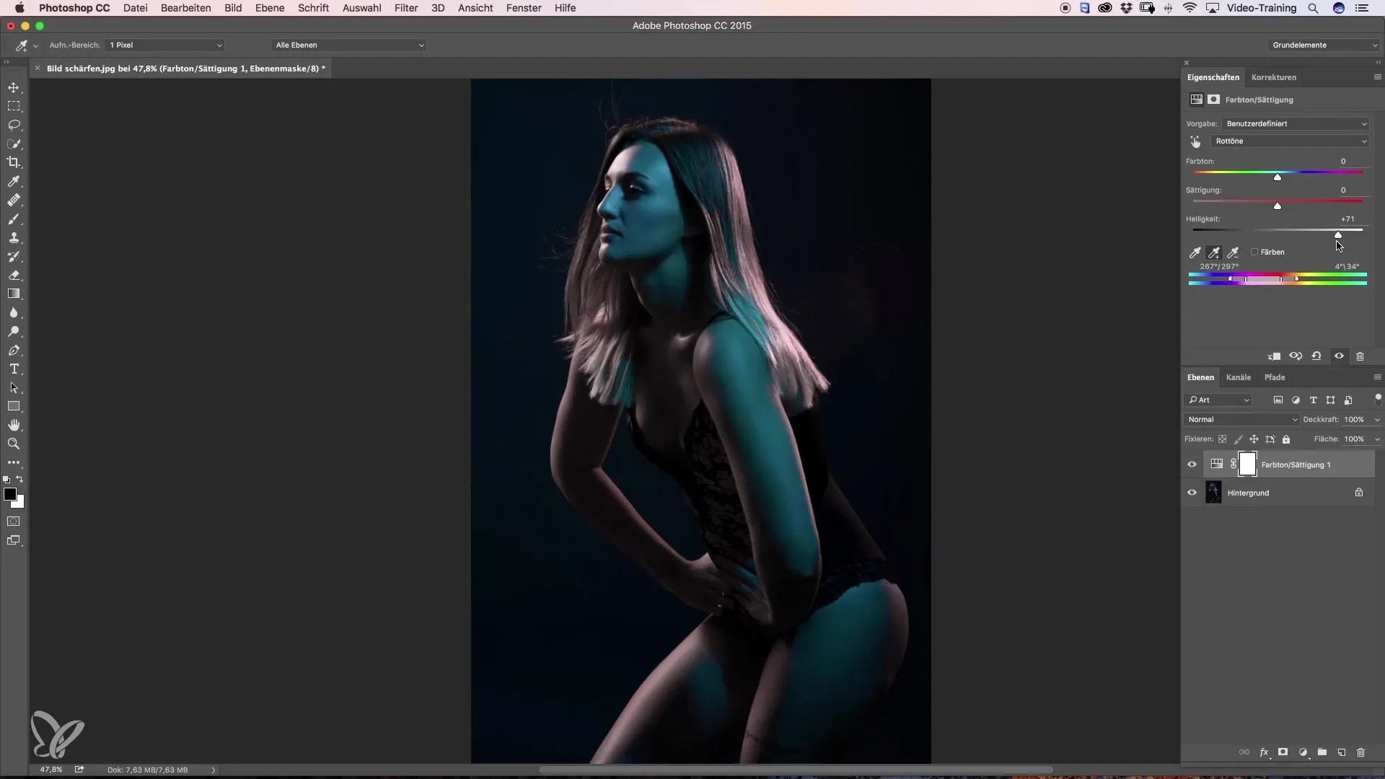Viewport: 1385px width, 779px height.
Task: Select the Path Selection tool
Action: (14, 387)
